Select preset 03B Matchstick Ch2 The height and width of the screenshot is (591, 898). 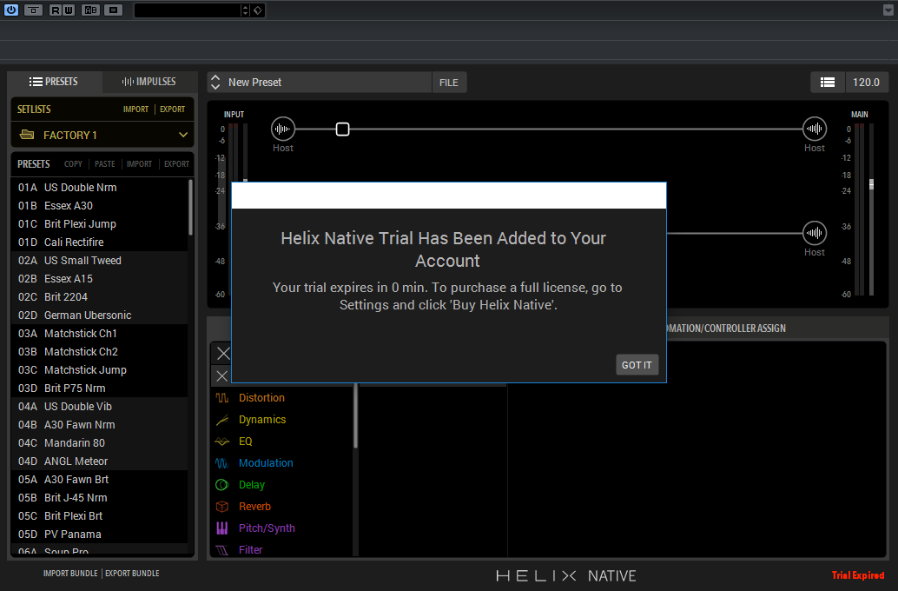coord(99,352)
